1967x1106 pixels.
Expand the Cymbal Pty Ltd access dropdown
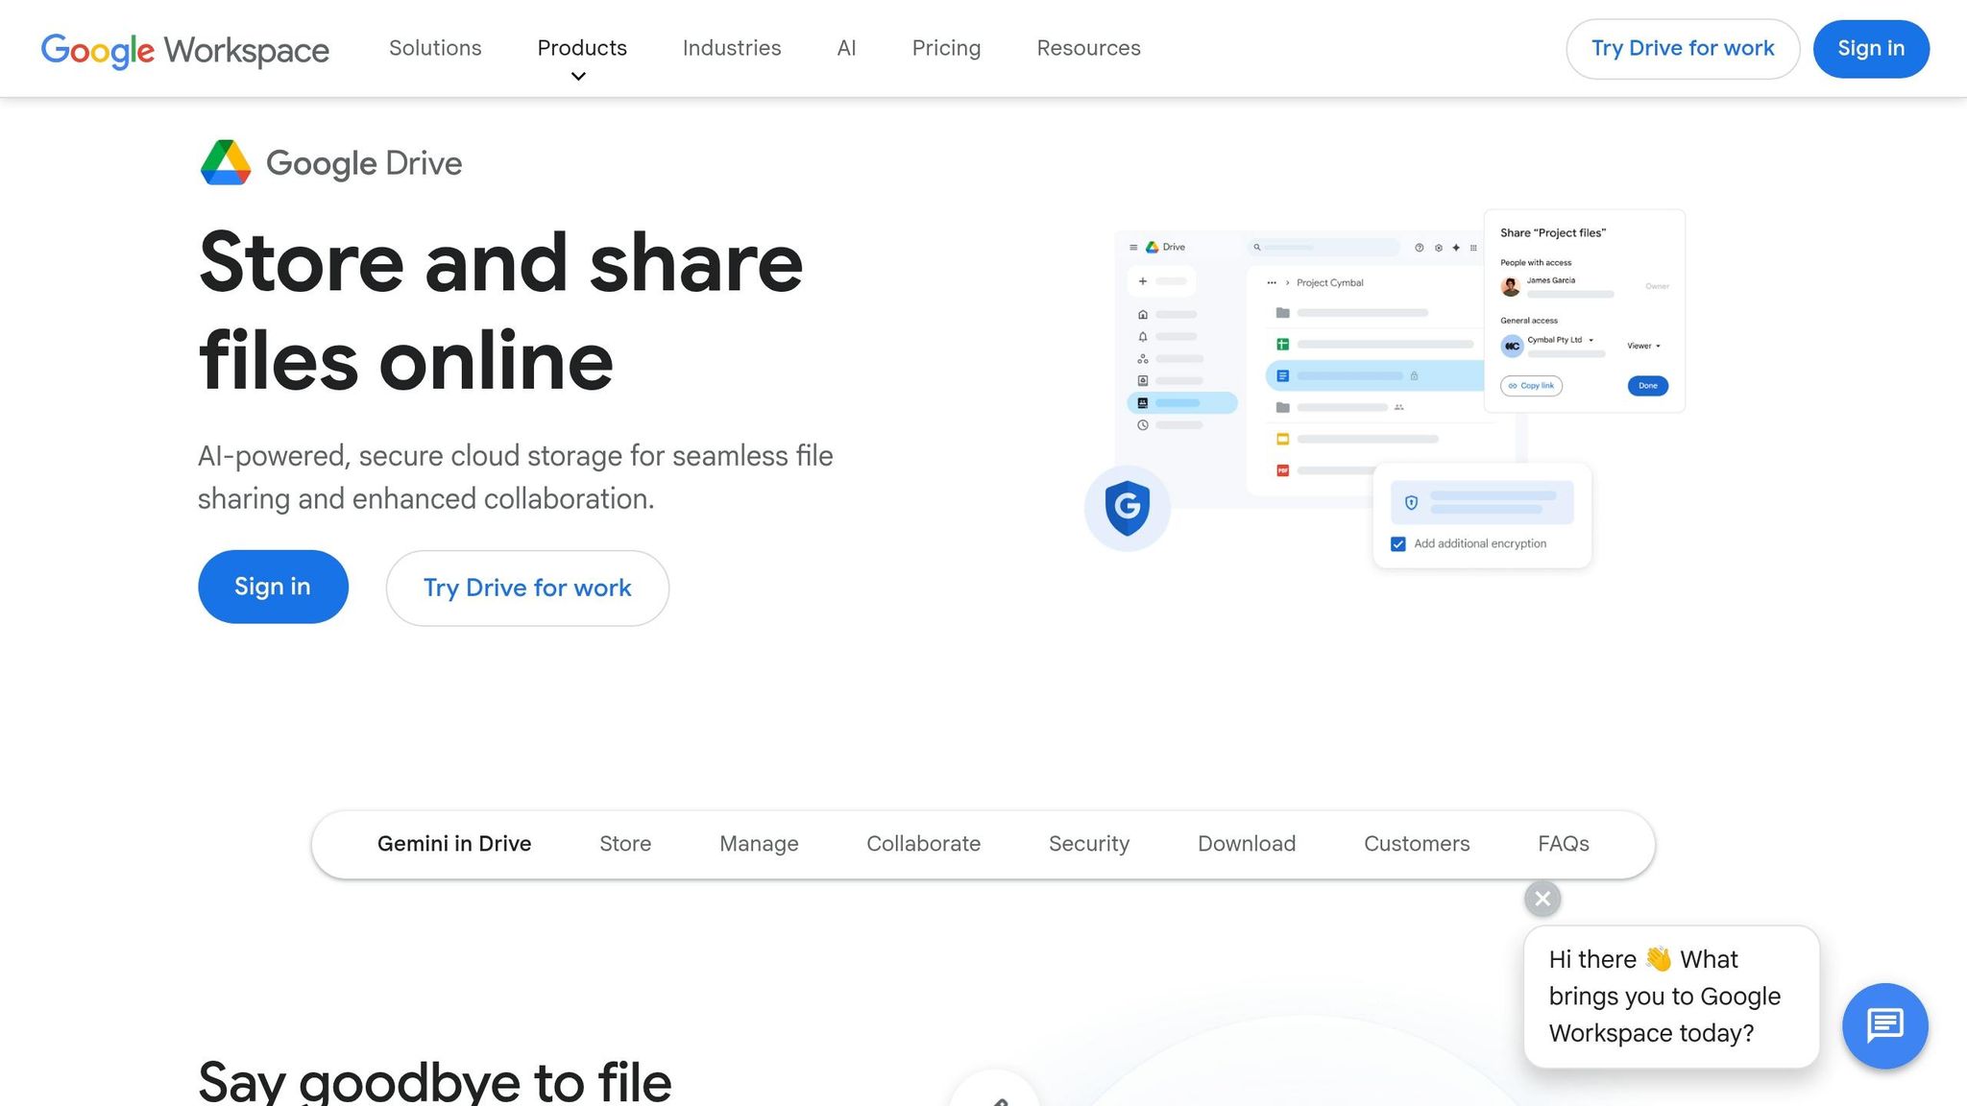point(1591,340)
